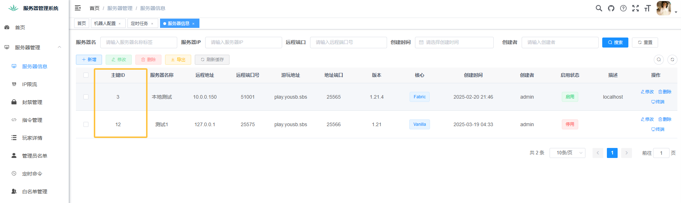Open 服务器信息 in the sidebar
This screenshot has width=681, height=203.
34,66
